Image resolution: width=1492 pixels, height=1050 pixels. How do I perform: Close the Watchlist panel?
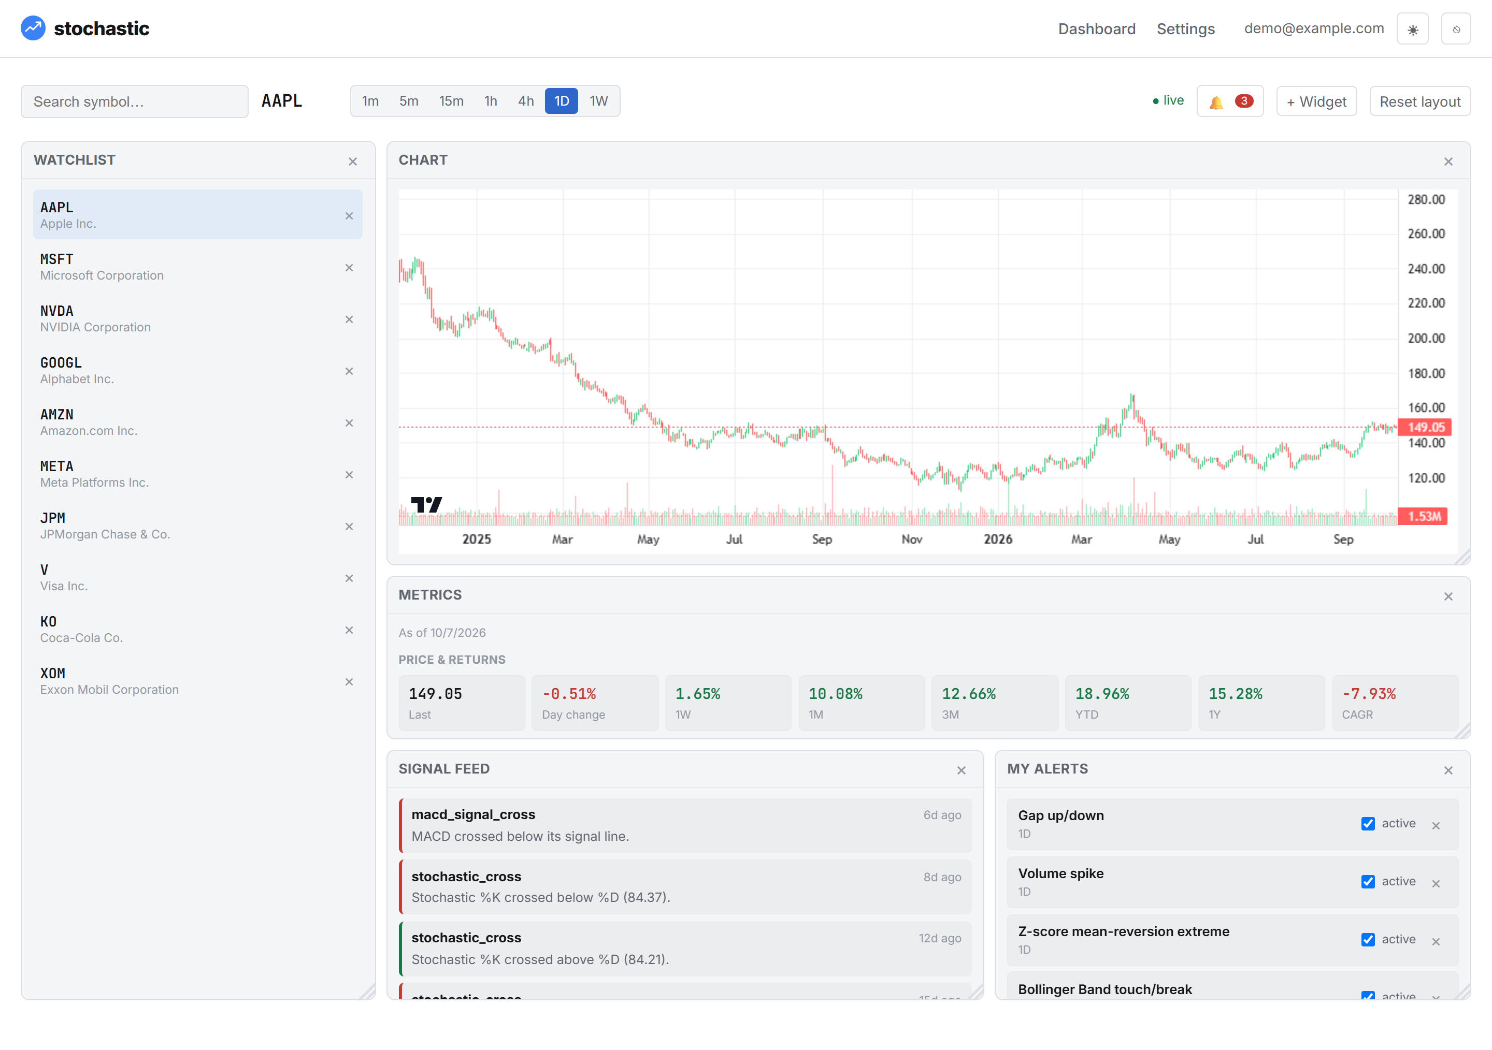[353, 162]
